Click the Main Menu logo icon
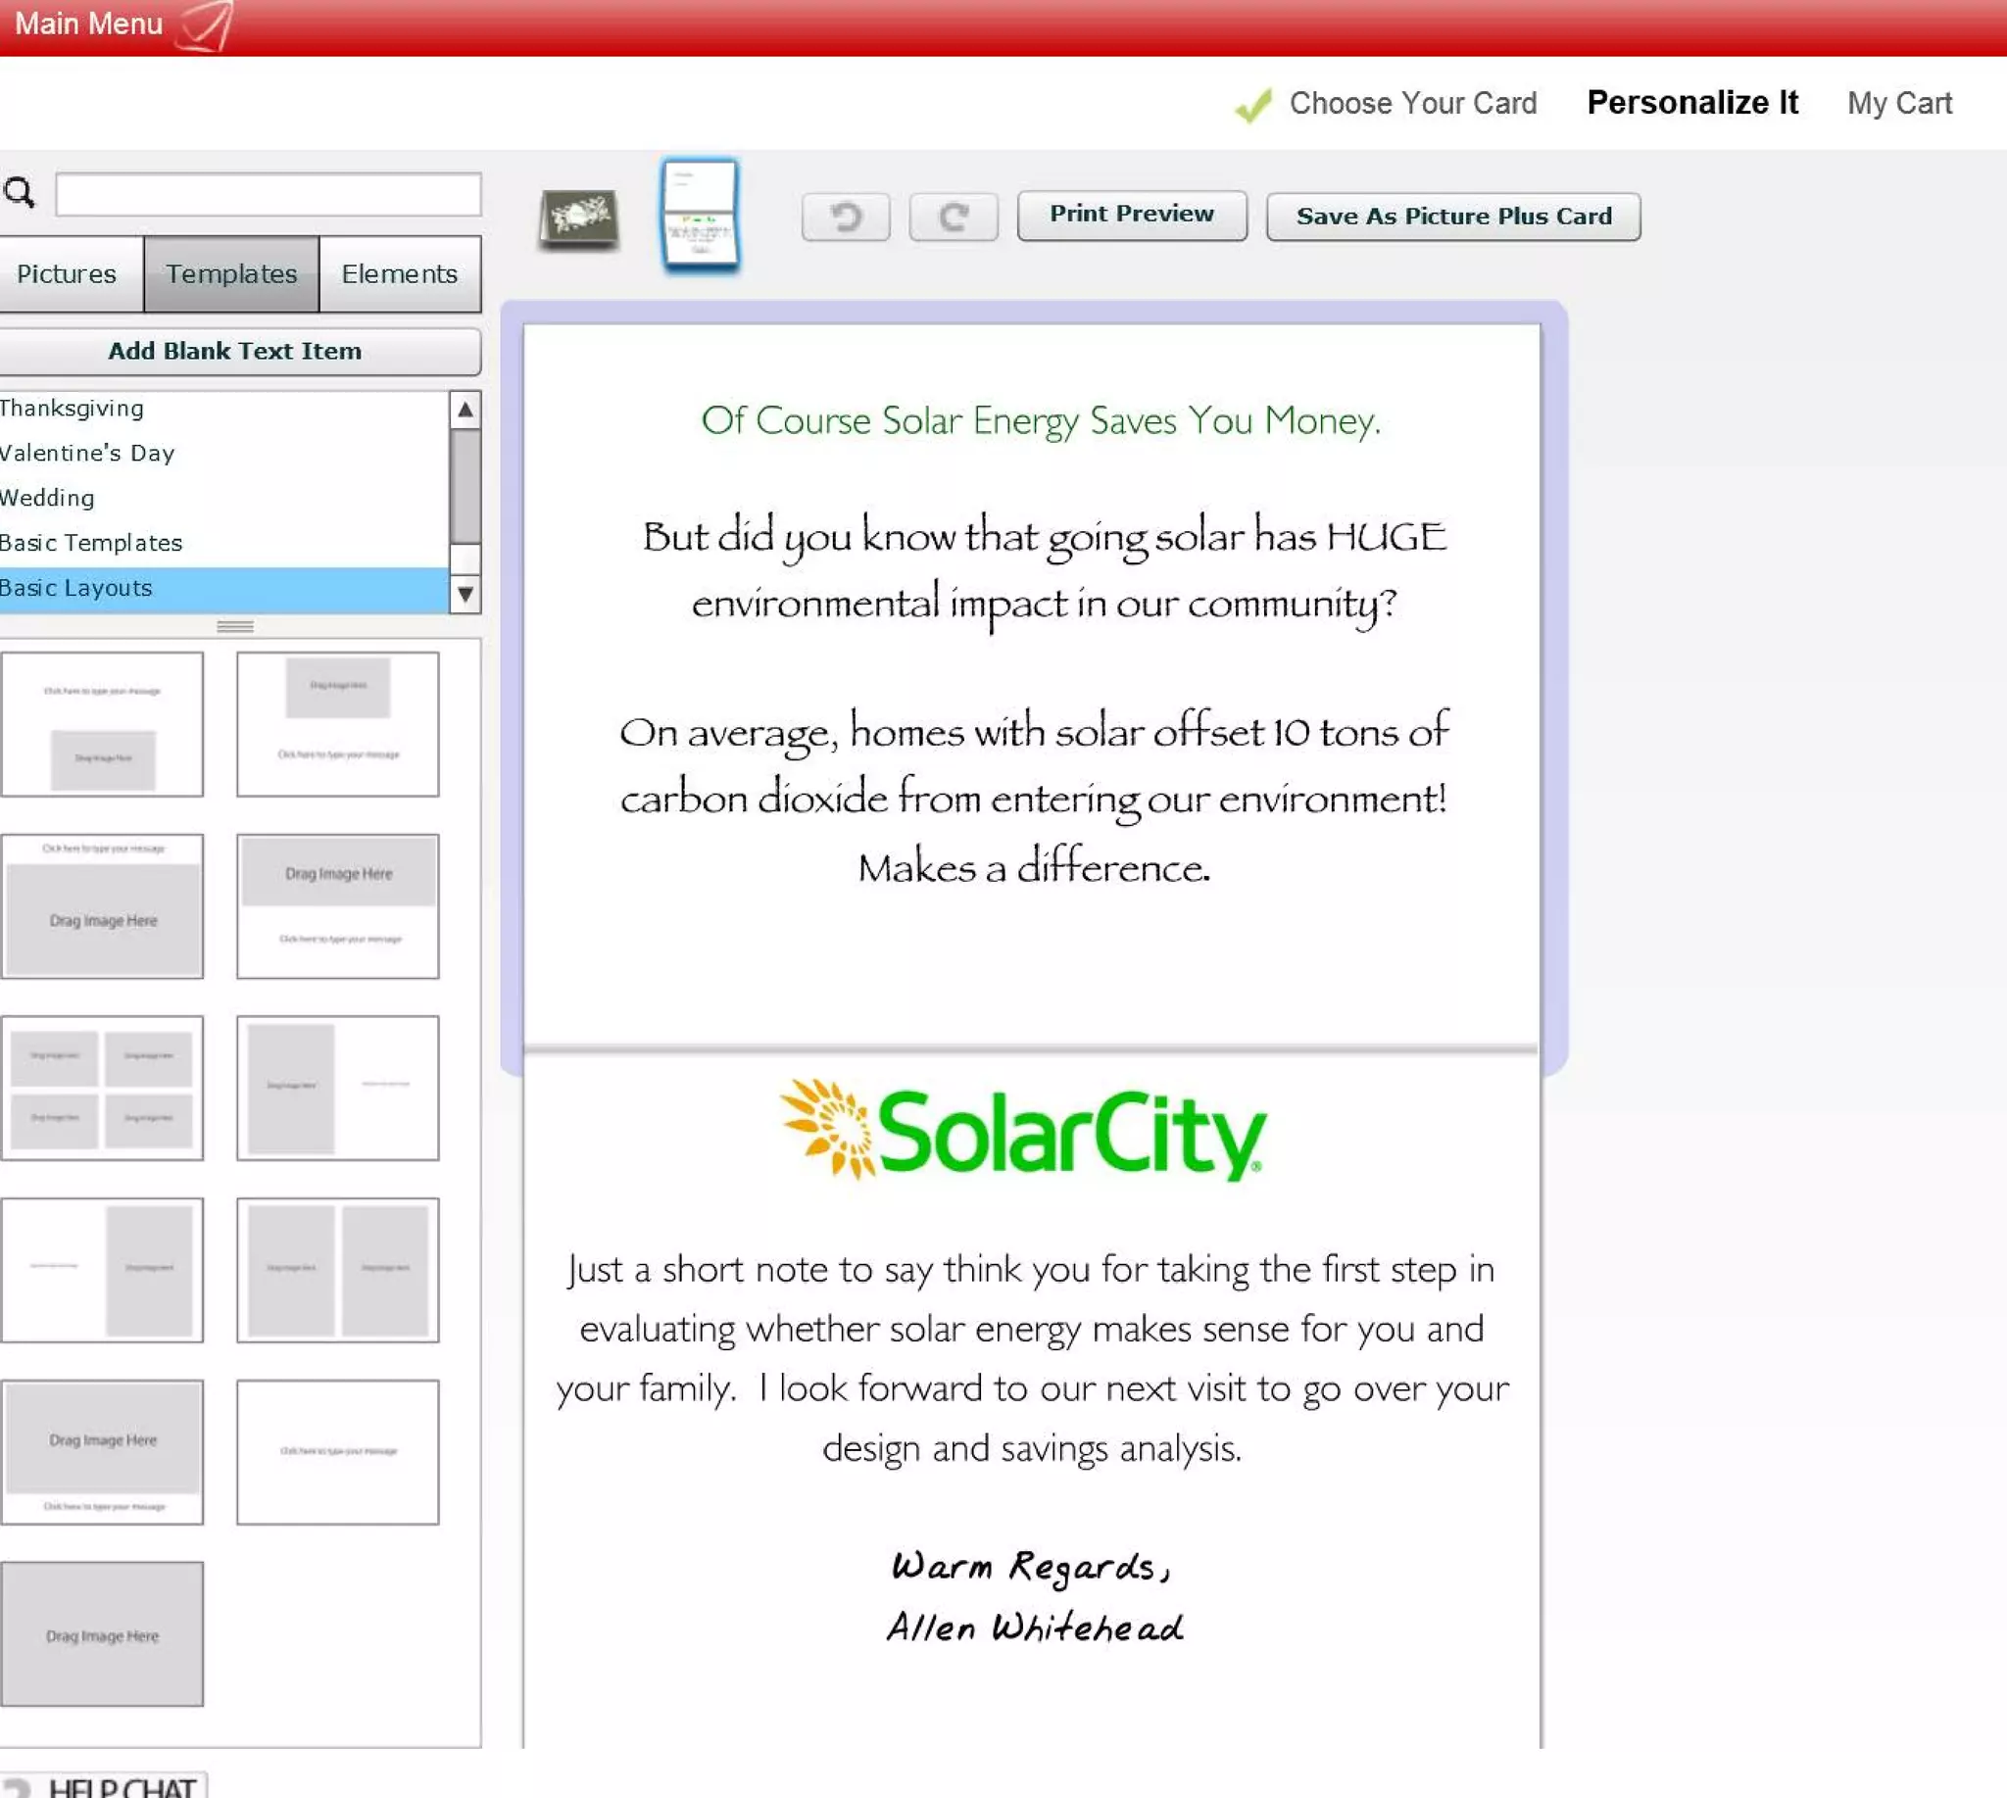Viewport: 2007px width, 1798px height. pos(207,24)
